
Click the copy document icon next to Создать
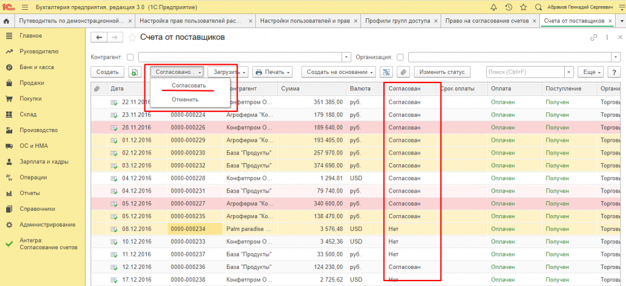135,72
